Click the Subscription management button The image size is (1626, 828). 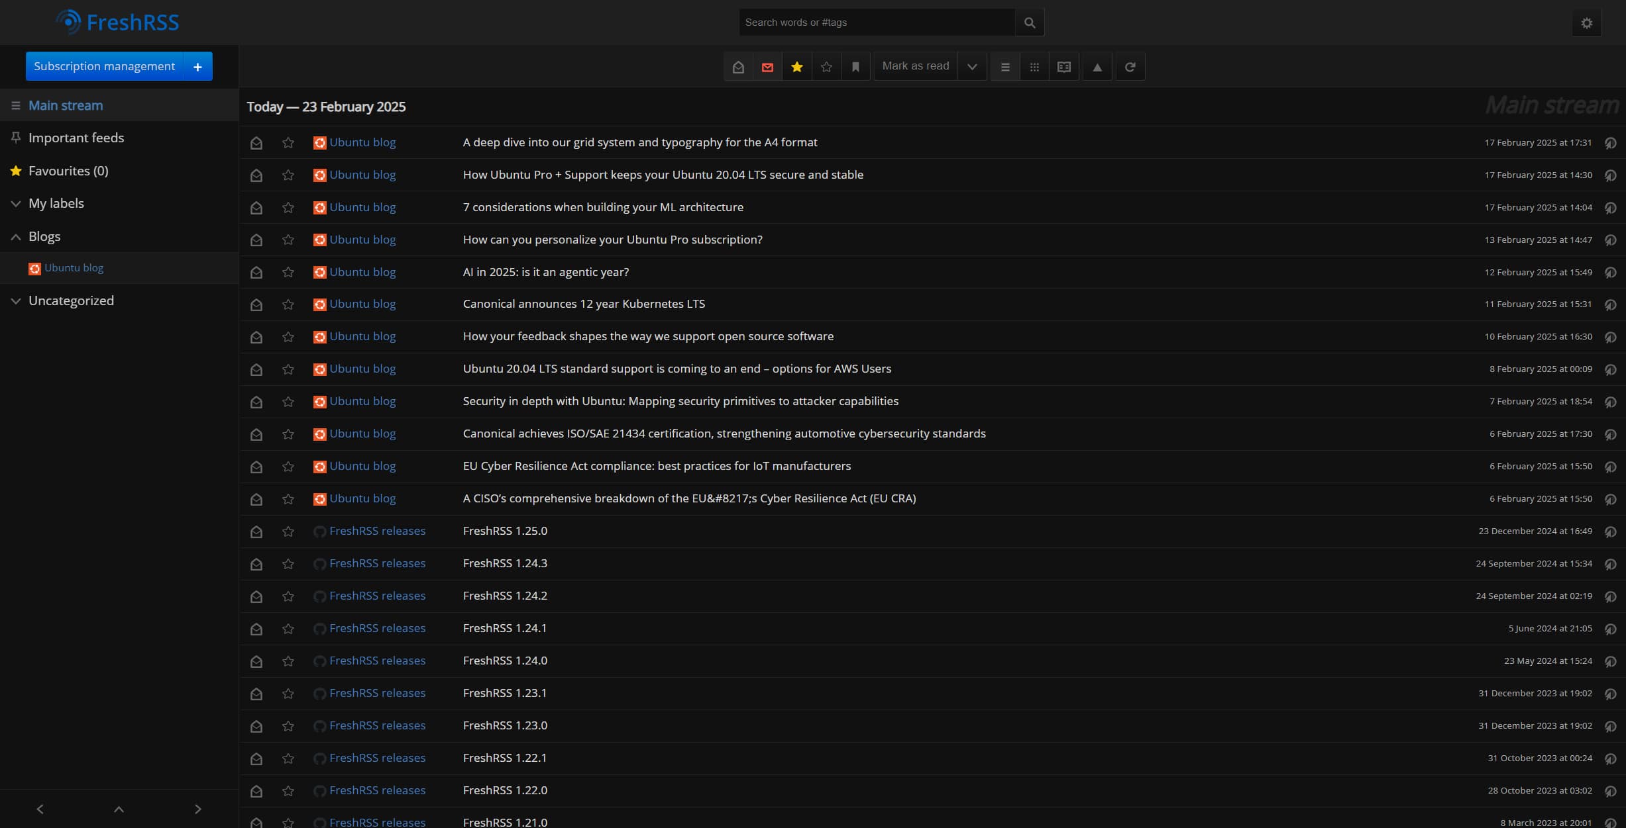point(104,66)
